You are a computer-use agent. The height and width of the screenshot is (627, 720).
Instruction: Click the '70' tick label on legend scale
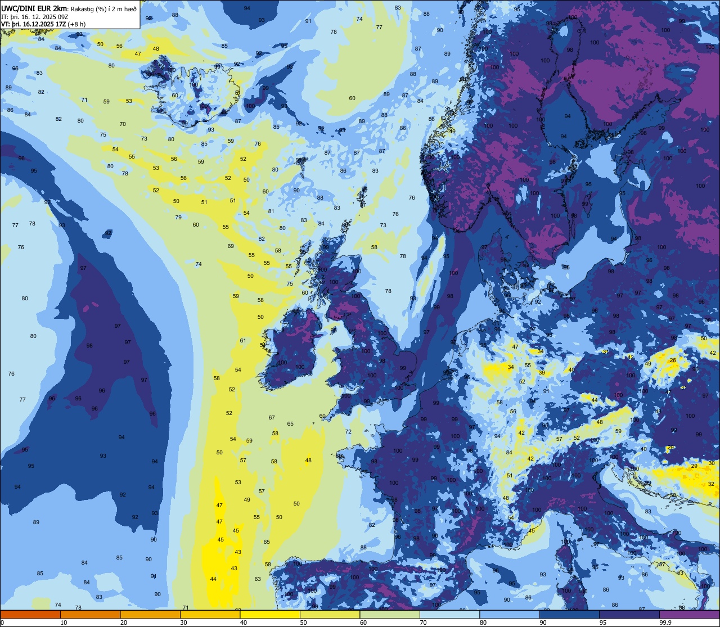pos(423,623)
